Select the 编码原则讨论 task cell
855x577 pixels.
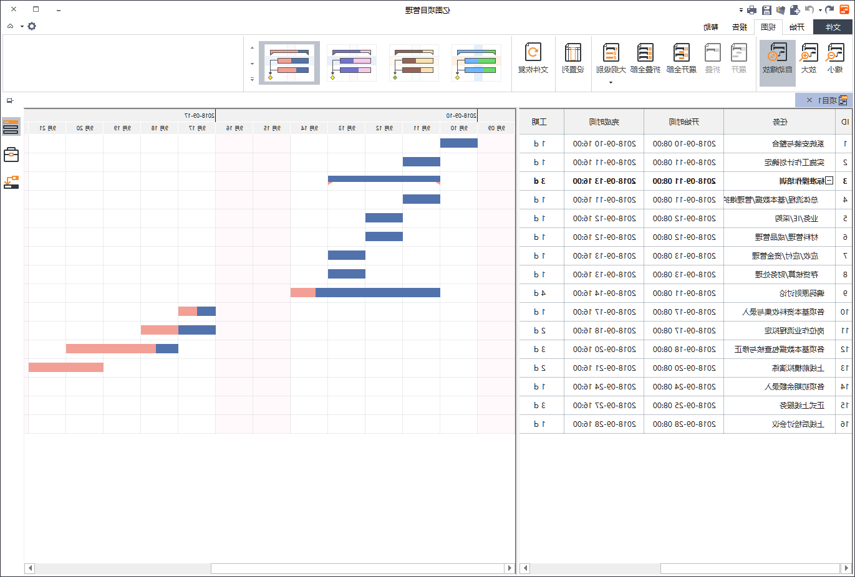click(780, 293)
